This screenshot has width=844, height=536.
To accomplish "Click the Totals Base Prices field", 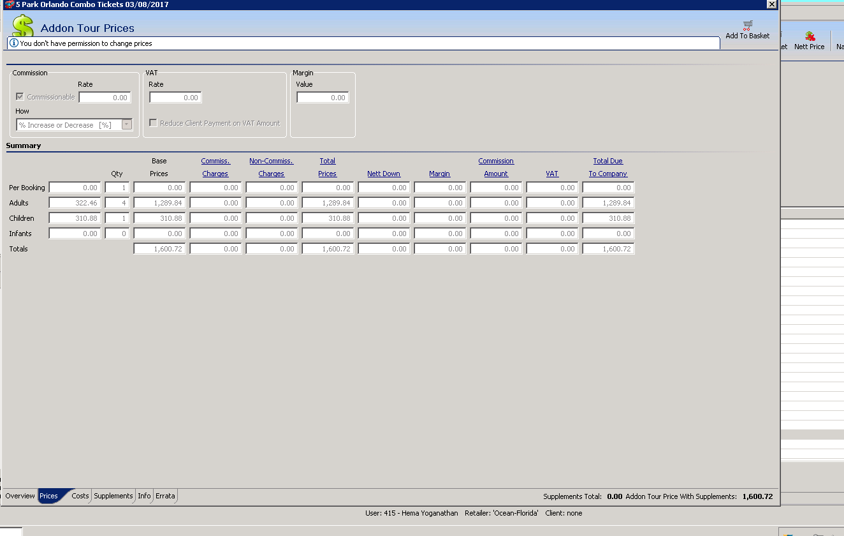I will coord(159,249).
